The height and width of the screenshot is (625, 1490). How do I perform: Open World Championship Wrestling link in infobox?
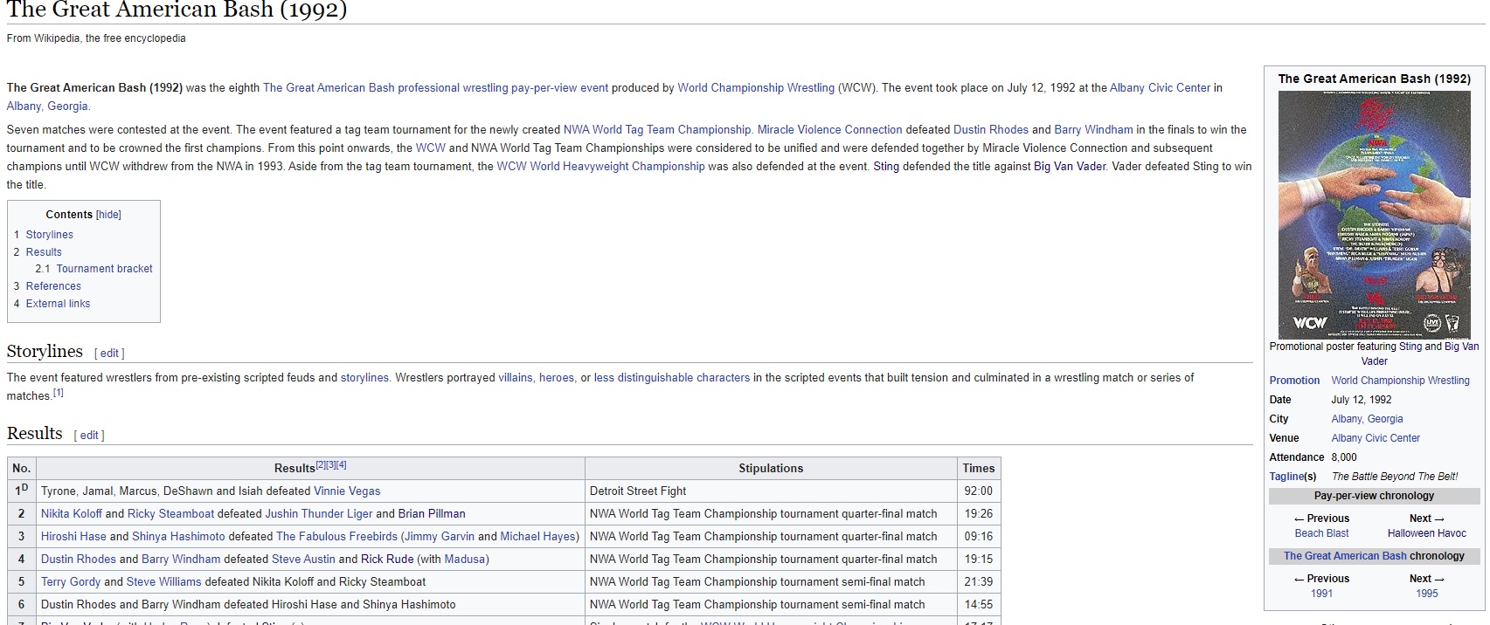1400,381
